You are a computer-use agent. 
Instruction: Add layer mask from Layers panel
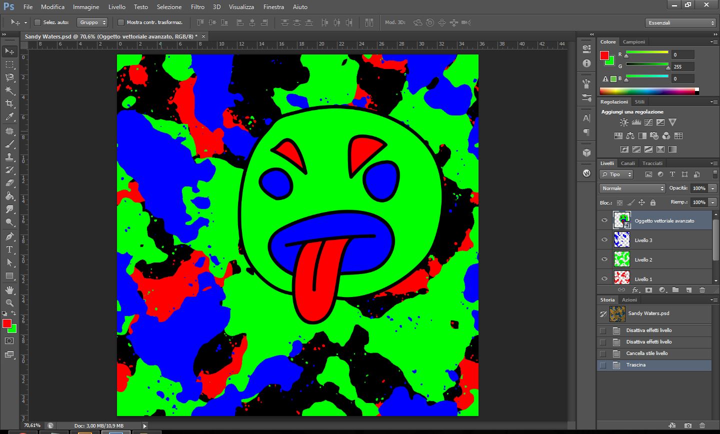point(648,290)
